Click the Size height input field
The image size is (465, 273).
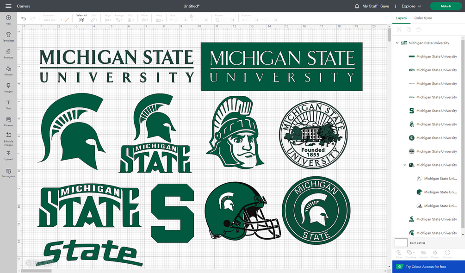[x=201, y=20]
